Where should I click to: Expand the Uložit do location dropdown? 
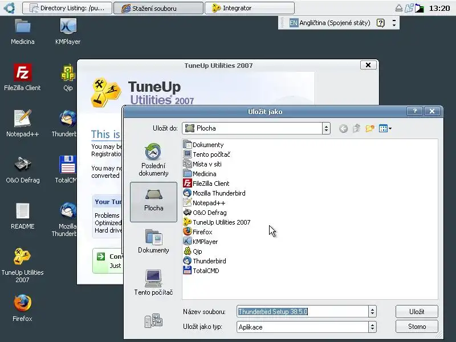click(326, 128)
